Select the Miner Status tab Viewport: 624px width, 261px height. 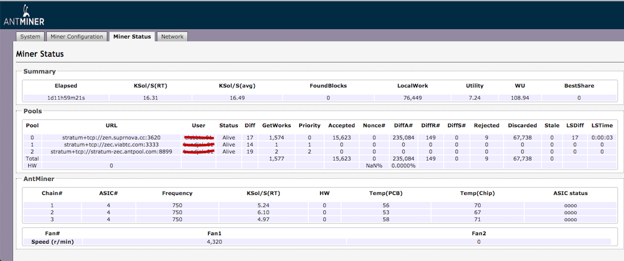click(132, 37)
